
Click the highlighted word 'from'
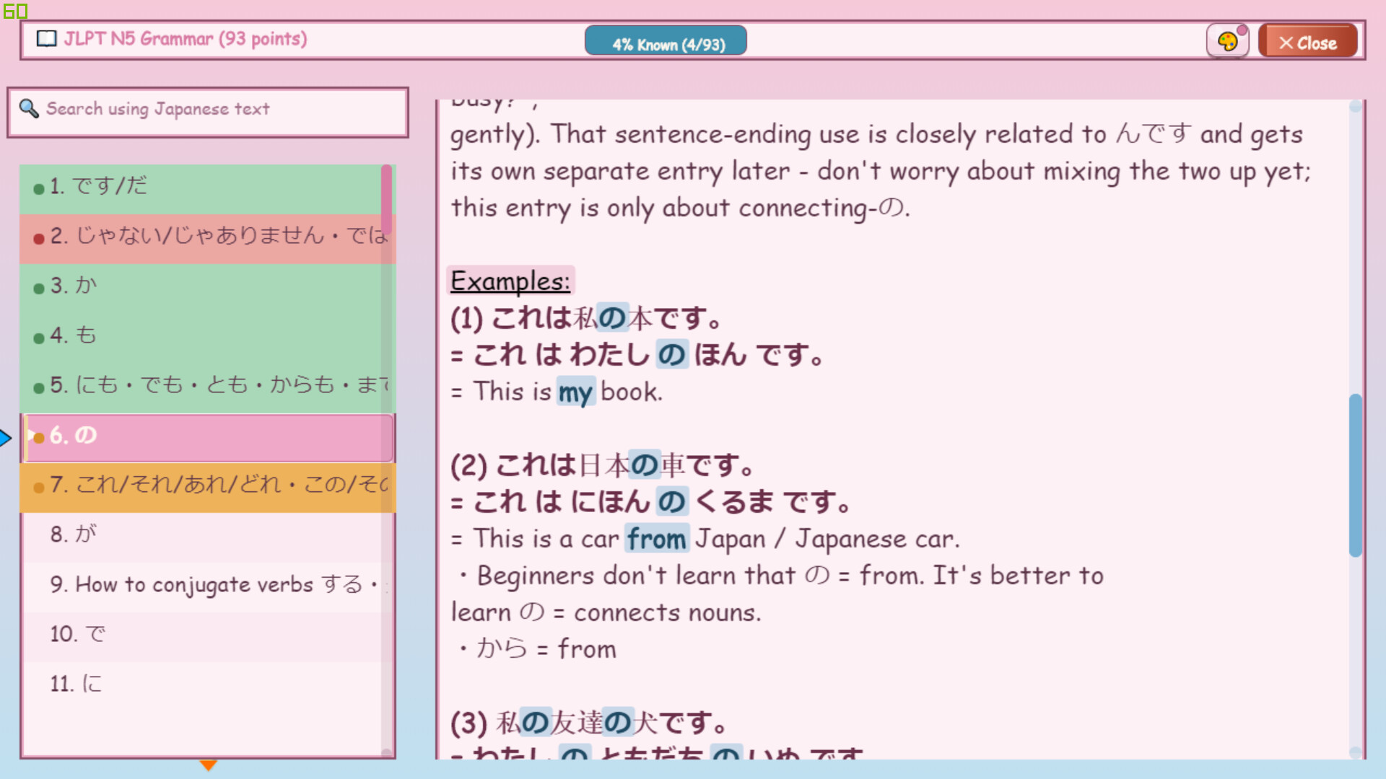(x=656, y=540)
